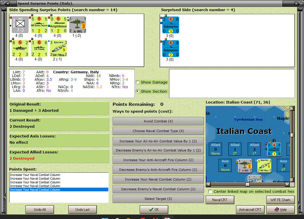Click Avoid Combat (4) button
The height and width of the screenshot is (219, 304).
(158, 121)
